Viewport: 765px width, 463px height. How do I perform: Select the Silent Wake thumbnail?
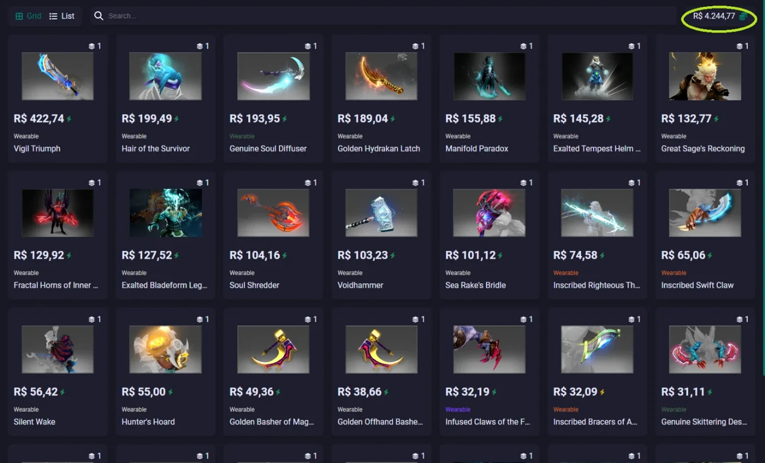[58, 350]
